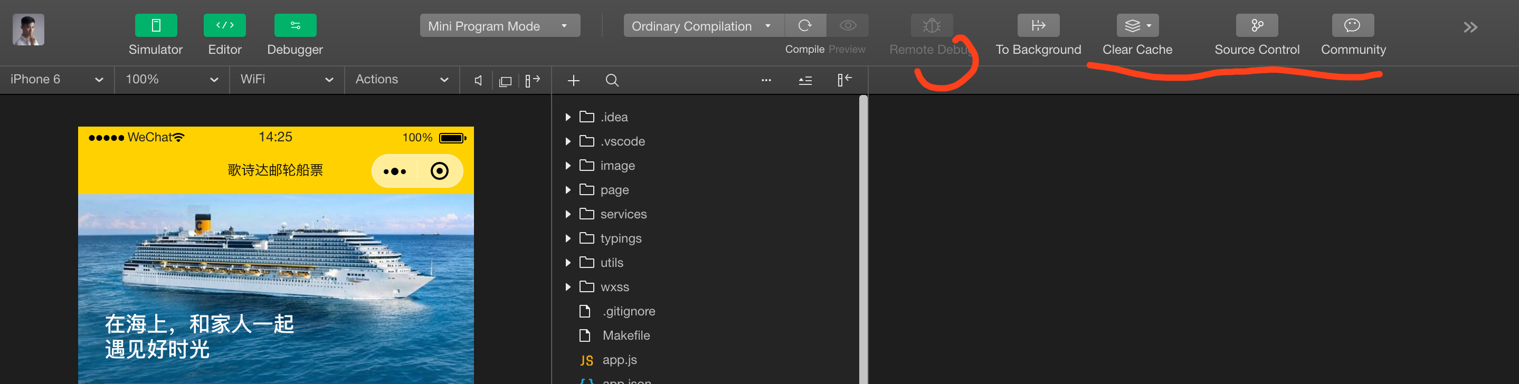Open the Community chat icon
Viewport: 1519px width, 384px height.
[1353, 25]
